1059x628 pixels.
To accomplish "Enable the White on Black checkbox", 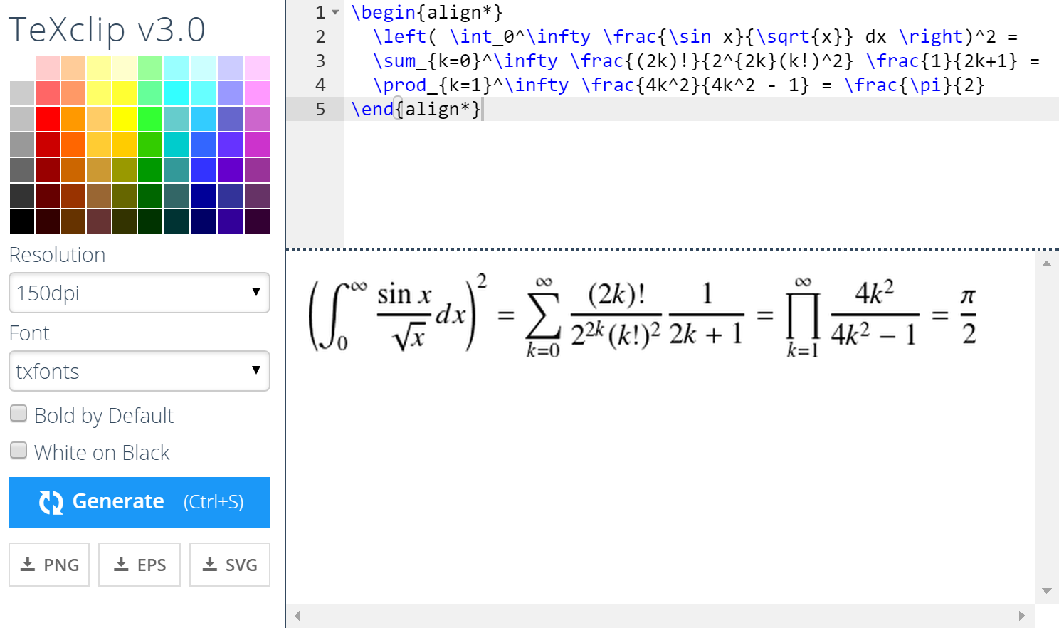I will coord(19,451).
